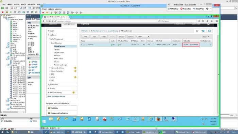Open the Firefox hamburger menu
The height and width of the screenshot is (134, 238).
pos(217,21)
